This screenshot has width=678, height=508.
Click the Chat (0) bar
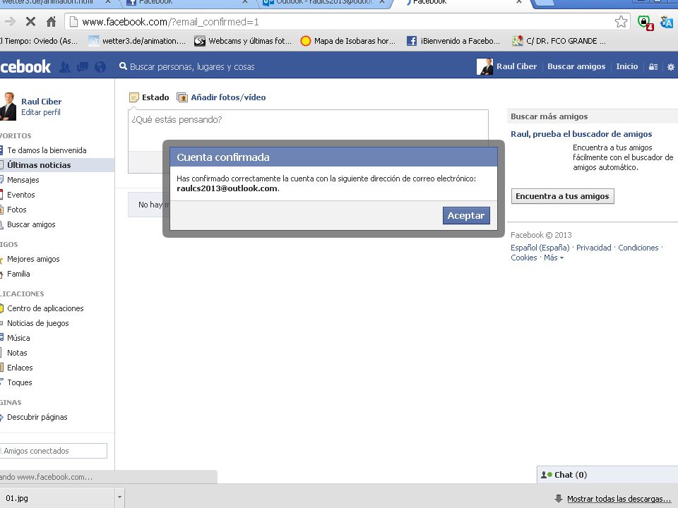click(607, 475)
